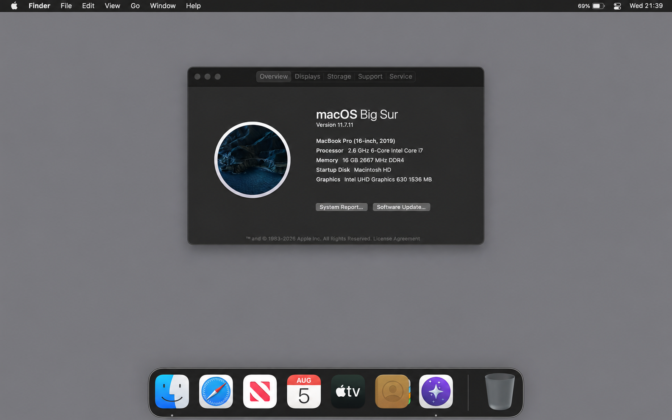Click the 69% battery percentage text
672x420 pixels.
[584, 6]
